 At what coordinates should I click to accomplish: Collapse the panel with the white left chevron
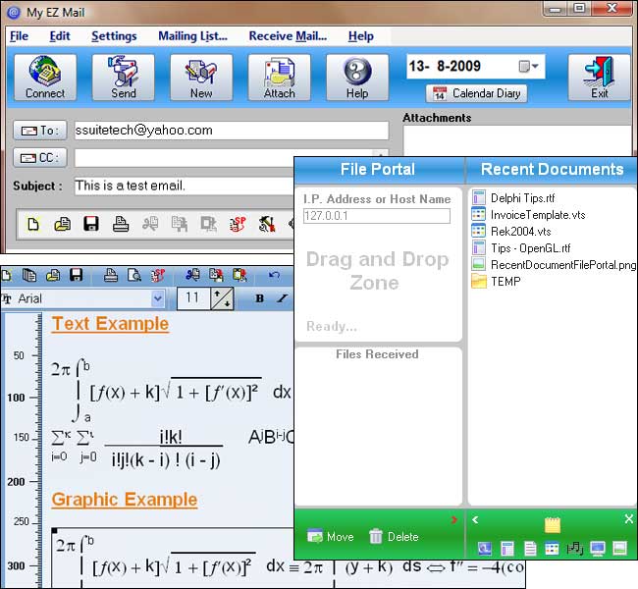[x=476, y=519]
